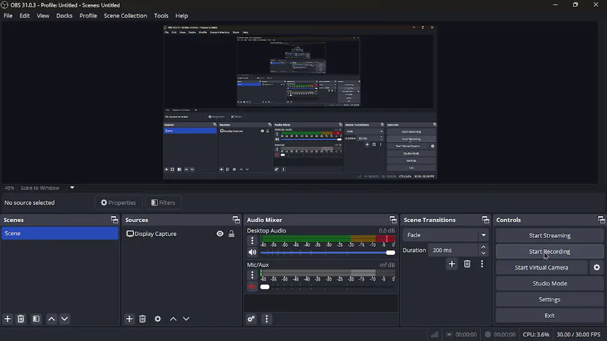Open source Filters button
Screen dimensions: 607x341
pyautogui.click(x=163, y=203)
